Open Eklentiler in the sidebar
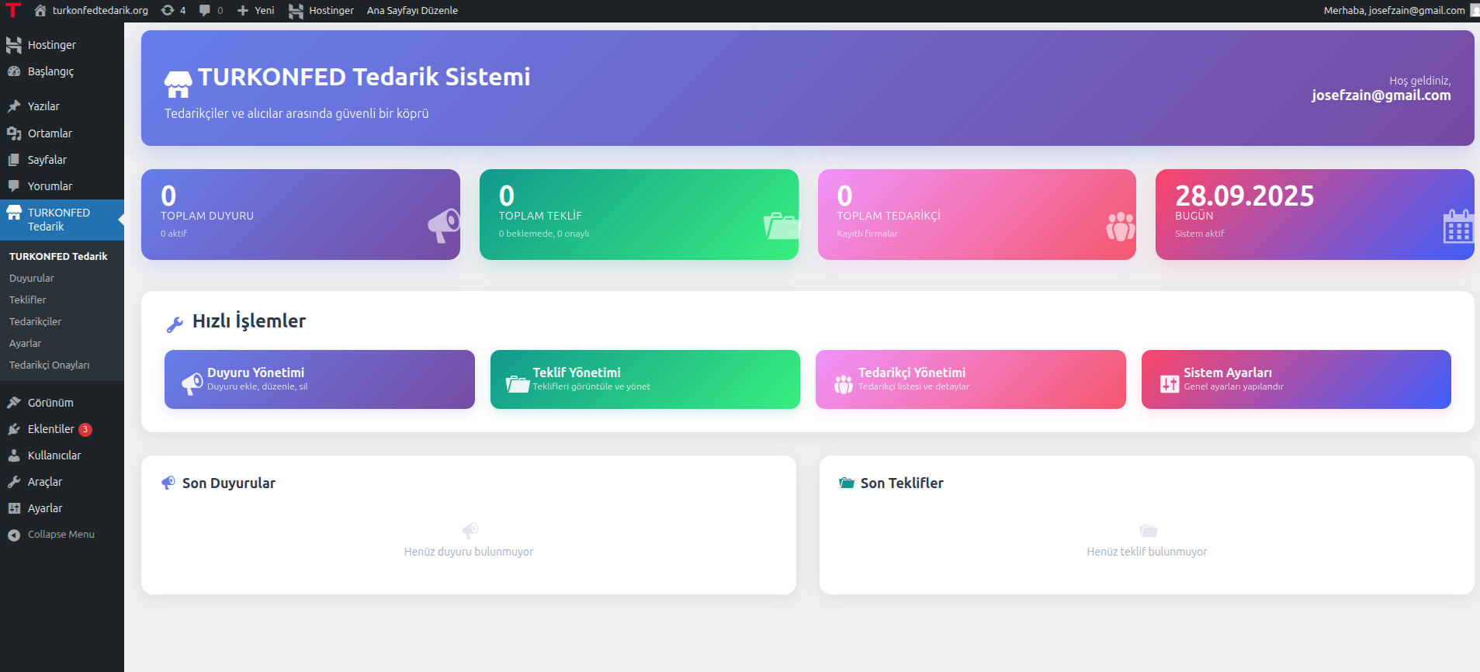Screen dimensions: 1480x672 (x=50, y=429)
